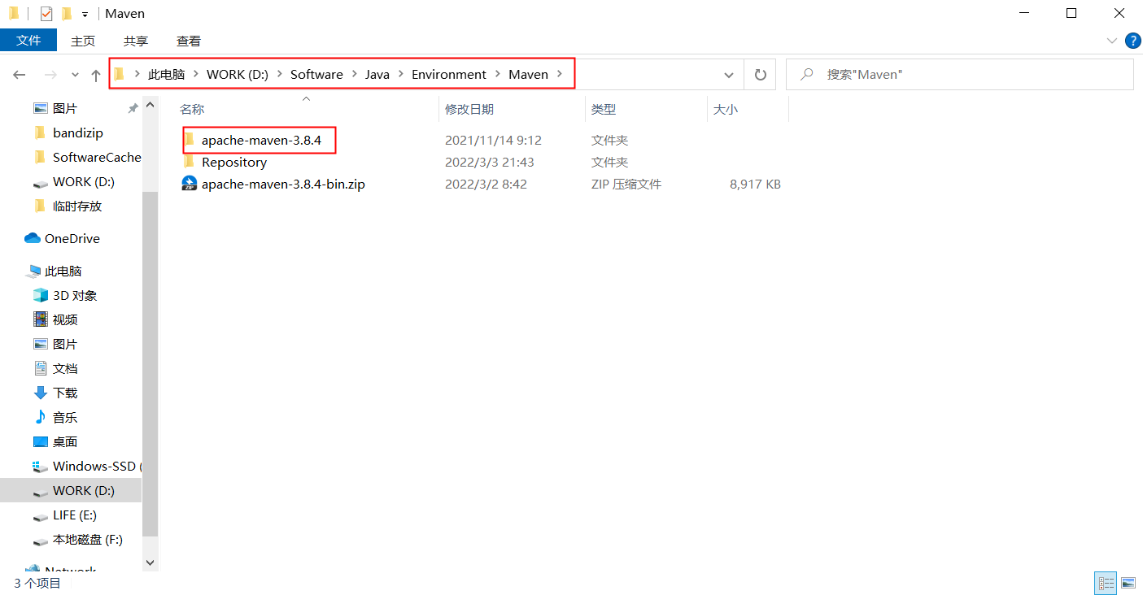Open the Help question mark icon

point(1132,41)
